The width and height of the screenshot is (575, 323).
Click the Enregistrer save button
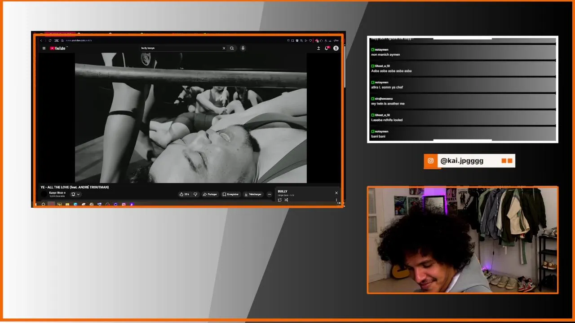(230, 194)
